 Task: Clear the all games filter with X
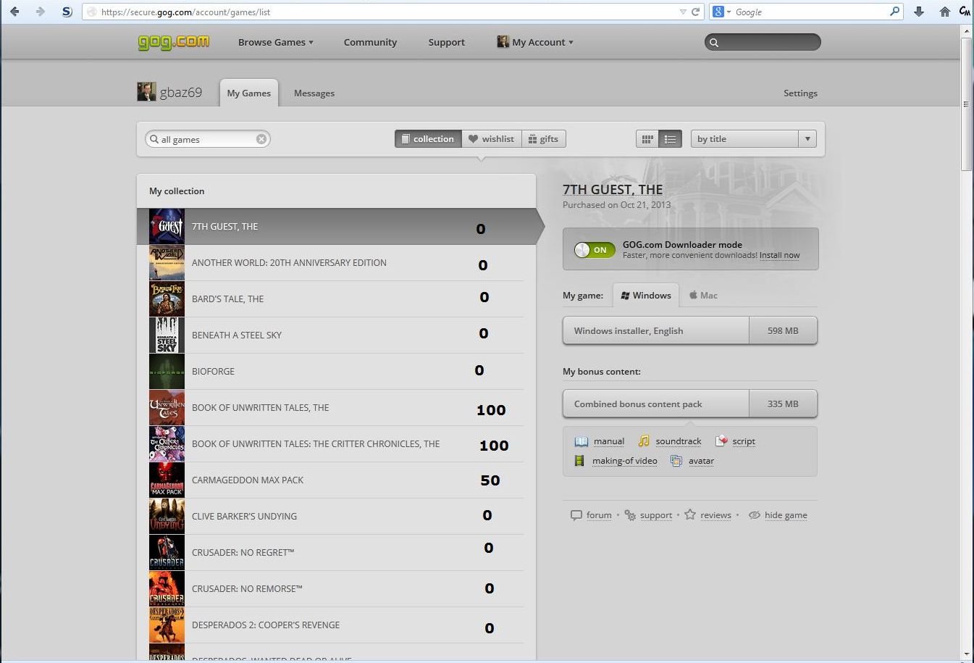pyautogui.click(x=261, y=139)
